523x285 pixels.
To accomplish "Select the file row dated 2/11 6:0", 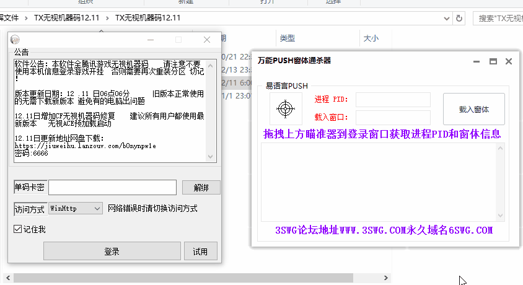I will [x=236, y=82].
